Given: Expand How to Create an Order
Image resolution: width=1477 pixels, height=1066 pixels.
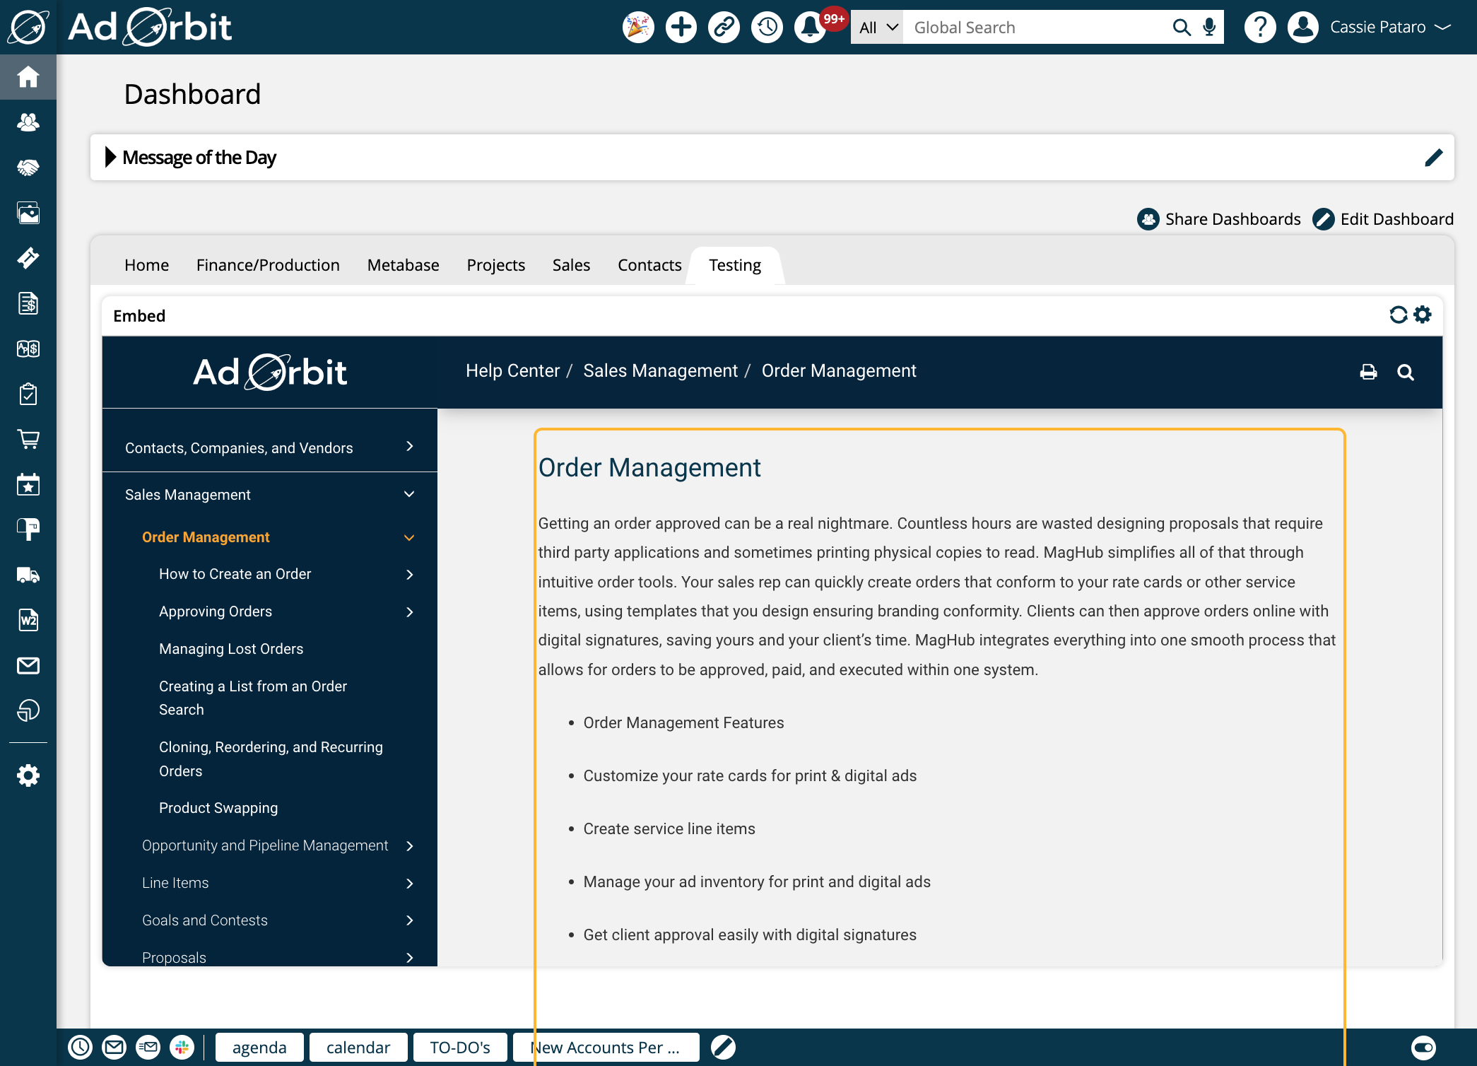Looking at the screenshot, I should pyautogui.click(x=409, y=574).
